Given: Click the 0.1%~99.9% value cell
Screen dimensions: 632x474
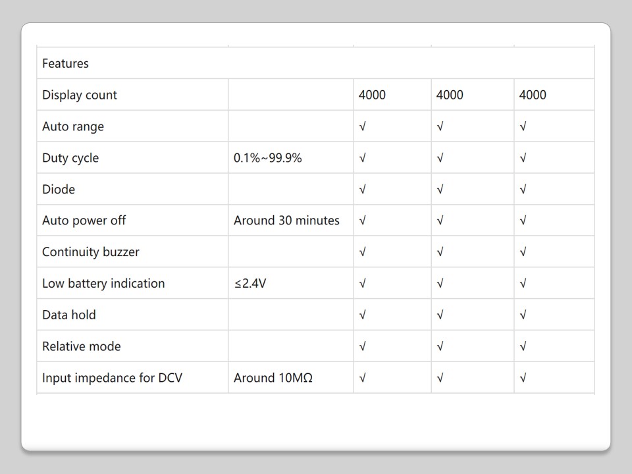Looking at the screenshot, I should [267, 158].
